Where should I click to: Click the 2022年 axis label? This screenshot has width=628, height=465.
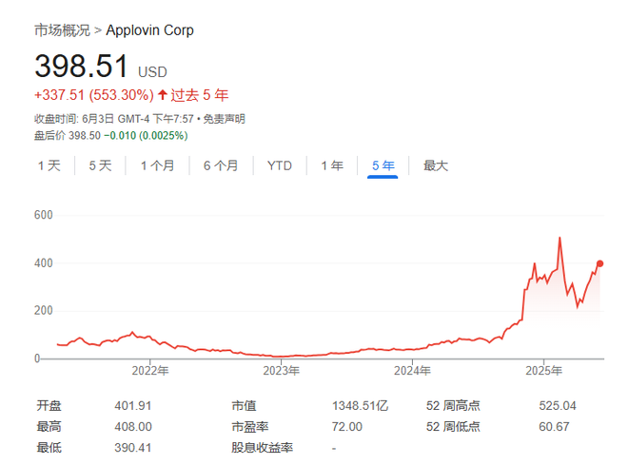pos(150,371)
